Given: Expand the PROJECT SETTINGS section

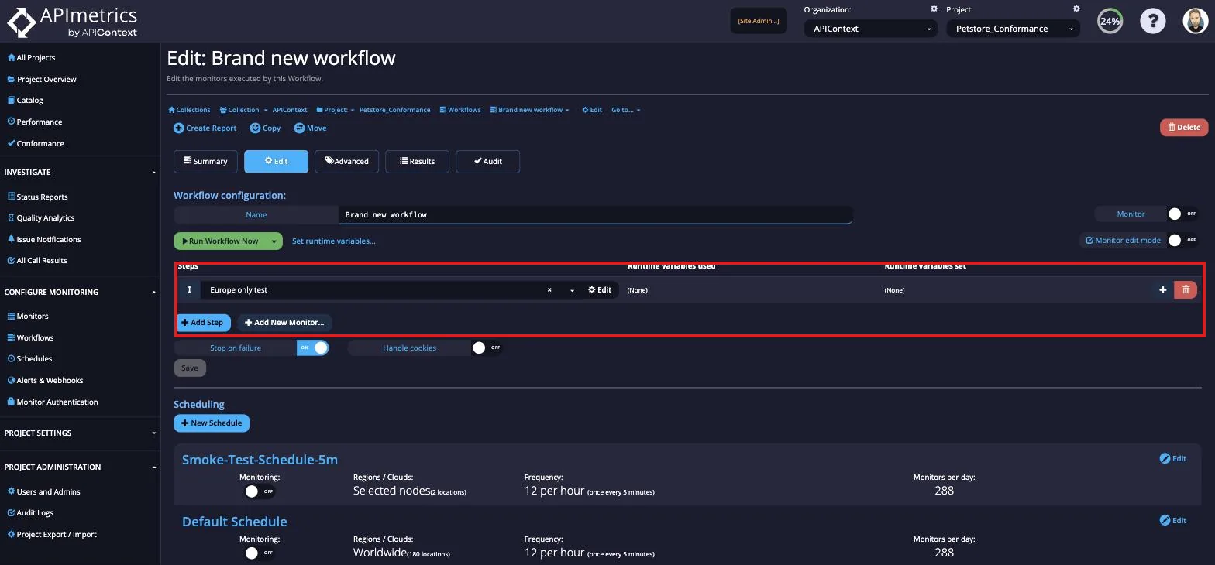Looking at the screenshot, I should 80,433.
